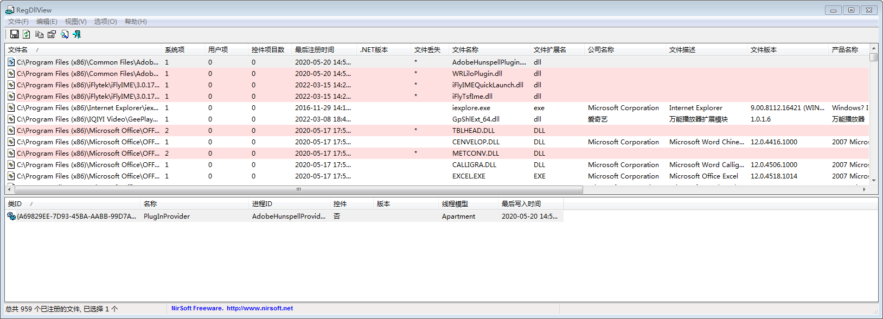Screen dimensions: 883x319
Task: Click the 公司名称 column header
Action: 601,50
